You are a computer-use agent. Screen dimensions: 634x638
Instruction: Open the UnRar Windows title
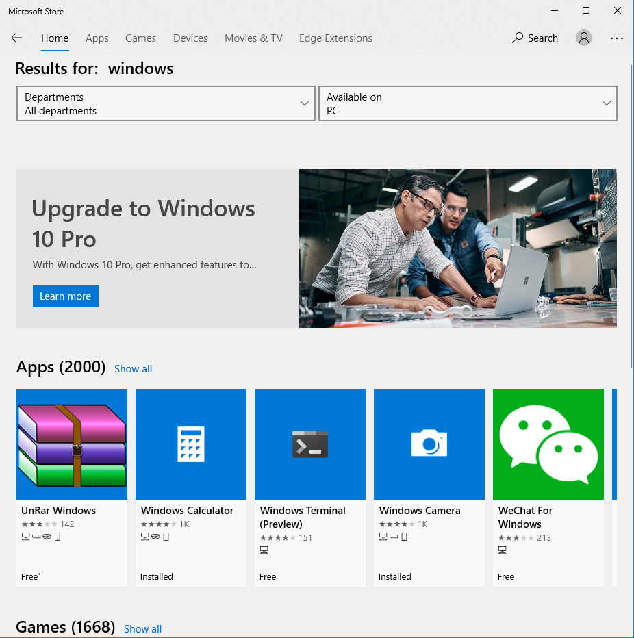coord(59,510)
